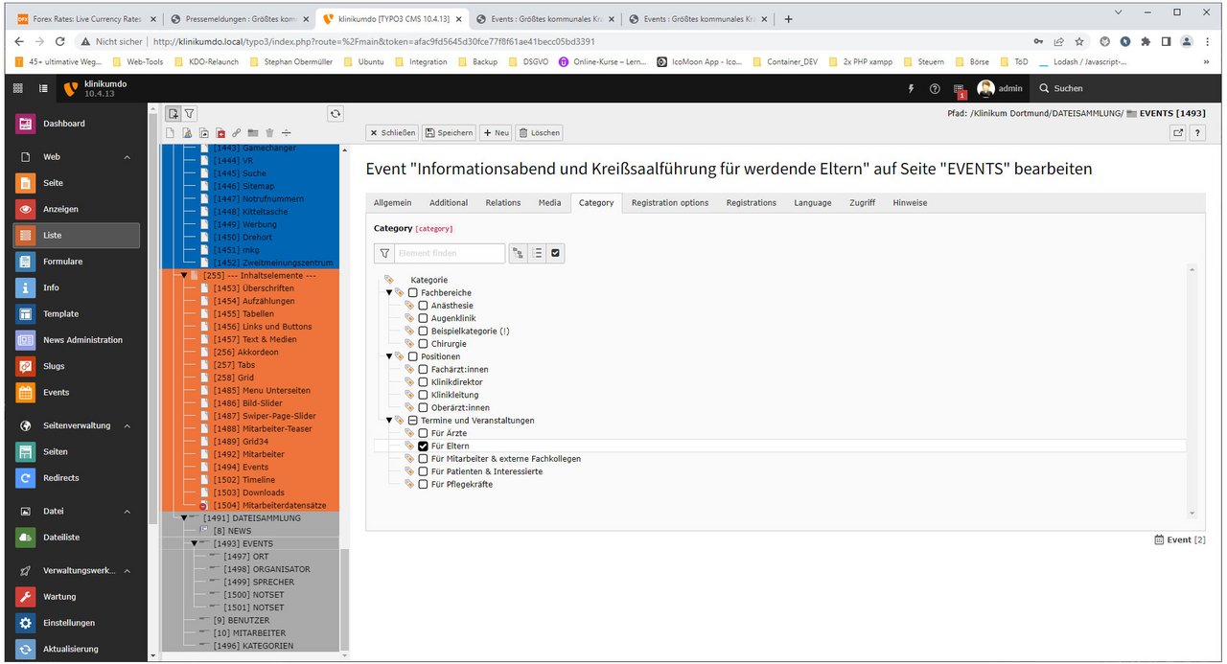The height and width of the screenshot is (664, 1227).
Task: Click the Löschen delete button
Action: coord(540,133)
